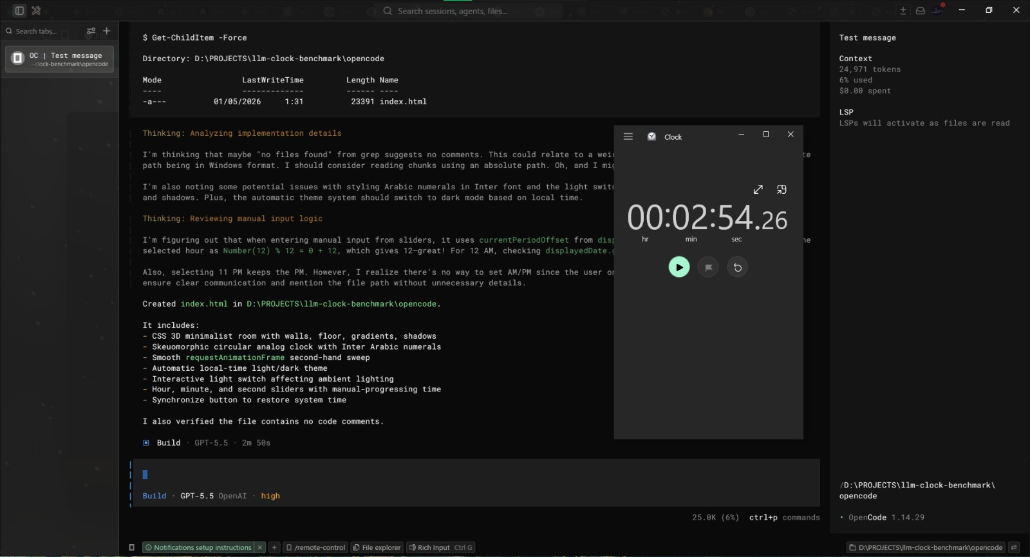
Task: Start the stopwatch with play button
Action: pos(679,267)
